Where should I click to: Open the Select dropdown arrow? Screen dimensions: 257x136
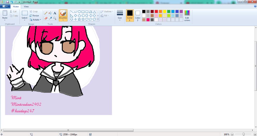[x=25, y=20]
